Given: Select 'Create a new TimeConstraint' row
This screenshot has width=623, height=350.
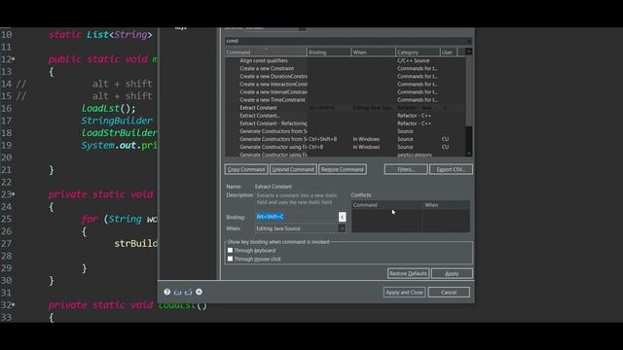Looking at the screenshot, I should point(345,100).
